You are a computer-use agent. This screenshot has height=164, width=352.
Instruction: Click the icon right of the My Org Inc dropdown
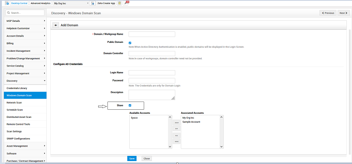[93, 3]
